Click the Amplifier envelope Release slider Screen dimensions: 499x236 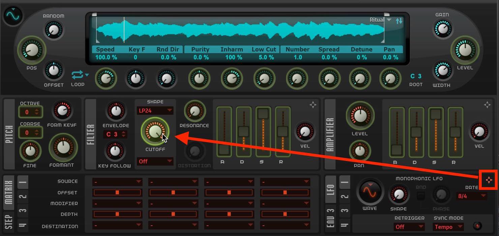pyautogui.click(x=456, y=132)
